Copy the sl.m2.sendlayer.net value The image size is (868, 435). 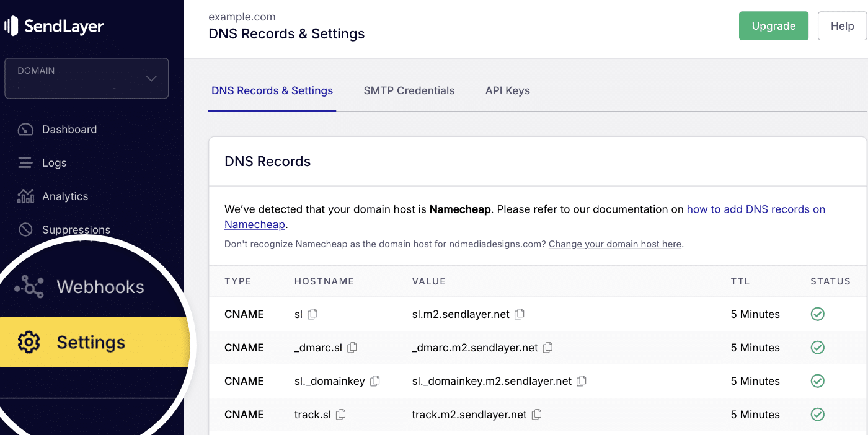click(519, 314)
